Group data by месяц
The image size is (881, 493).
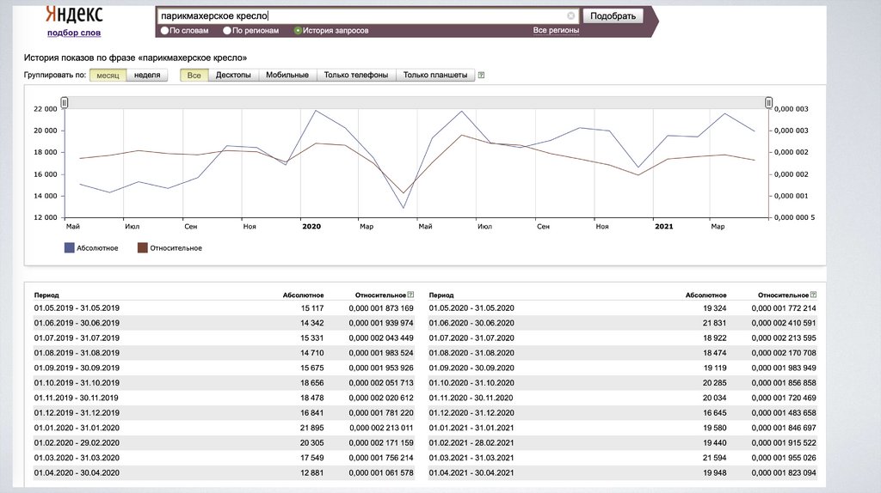click(108, 76)
